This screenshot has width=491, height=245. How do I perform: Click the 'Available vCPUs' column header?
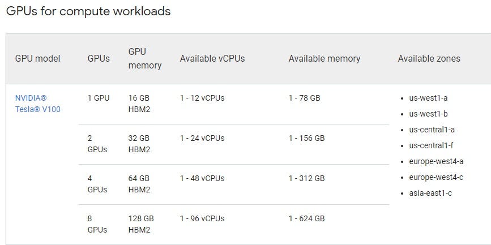click(212, 58)
